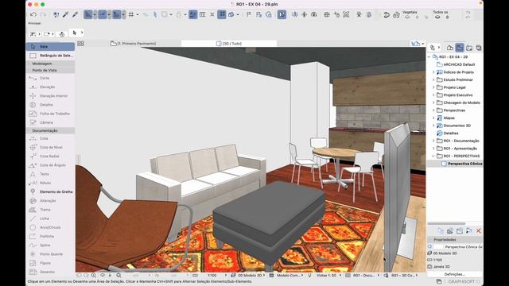Viewport: 509px width, 286px height.
Task: Select the Desenho tool
Action: [50, 272]
